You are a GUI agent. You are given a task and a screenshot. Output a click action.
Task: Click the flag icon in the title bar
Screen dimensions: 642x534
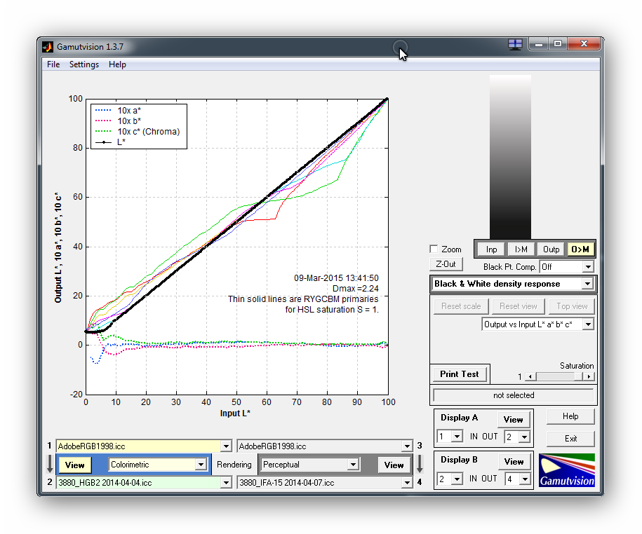[515, 44]
